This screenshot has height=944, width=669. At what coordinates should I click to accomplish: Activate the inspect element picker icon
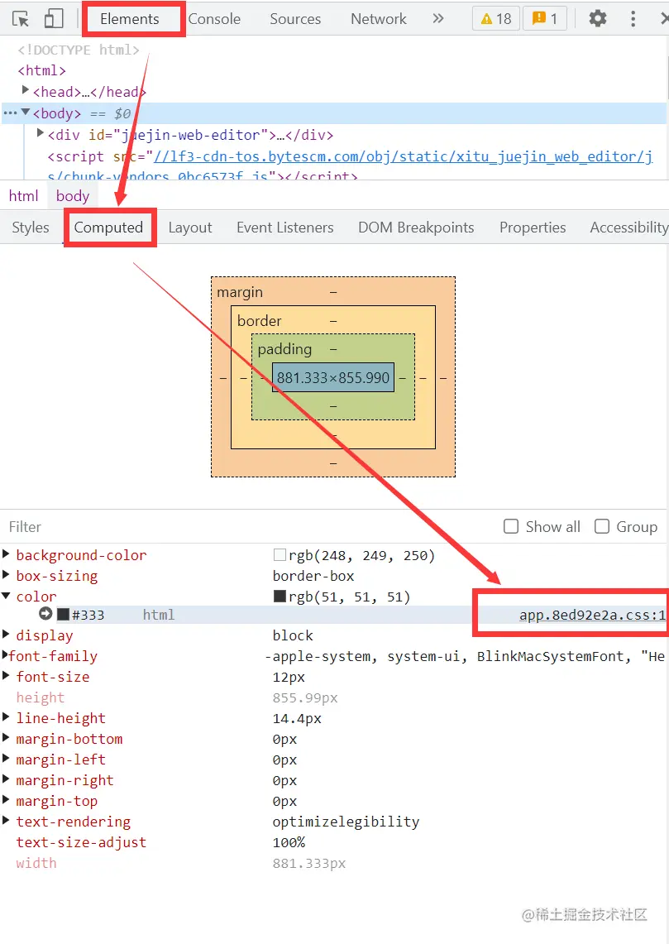(21, 19)
